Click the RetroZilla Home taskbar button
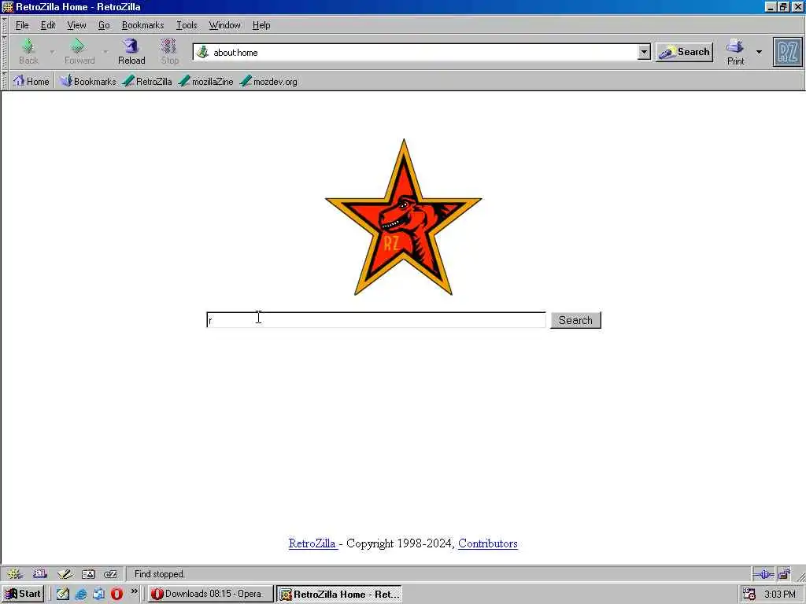 click(x=339, y=595)
